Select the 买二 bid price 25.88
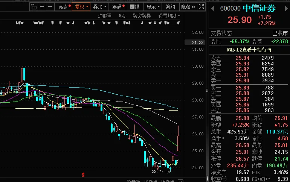 [x=243, y=93]
